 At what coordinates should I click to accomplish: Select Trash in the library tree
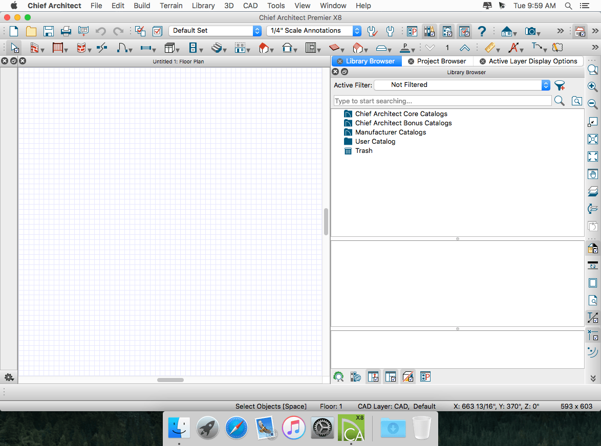click(x=364, y=150)
